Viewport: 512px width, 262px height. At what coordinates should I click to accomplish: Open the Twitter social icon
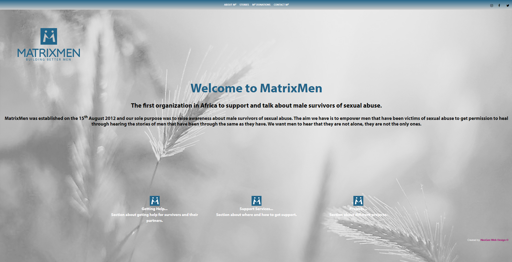[508, 5]
